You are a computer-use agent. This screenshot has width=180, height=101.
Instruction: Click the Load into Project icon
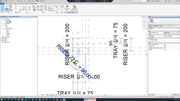coord(67,6)
